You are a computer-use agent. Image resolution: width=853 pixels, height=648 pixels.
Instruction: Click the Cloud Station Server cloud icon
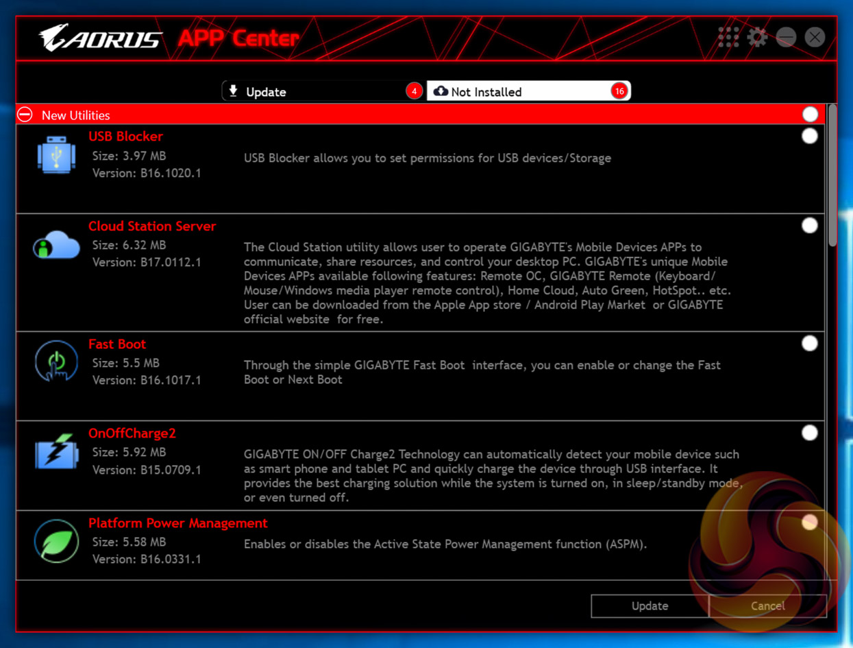[56, 245]
